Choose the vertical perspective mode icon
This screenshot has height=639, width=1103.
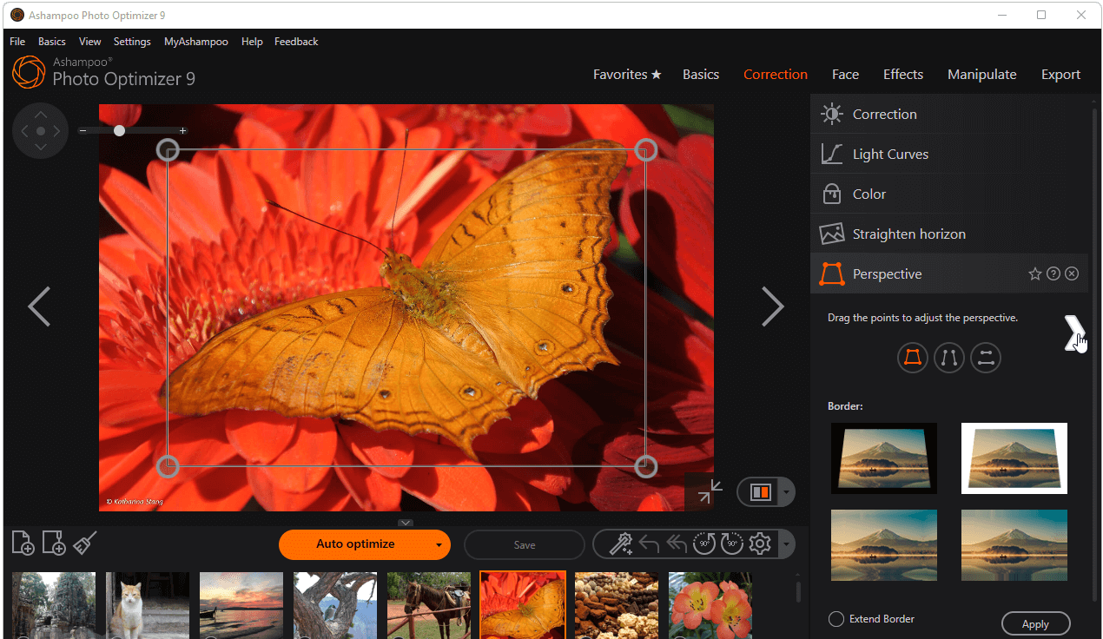point(948,357)
